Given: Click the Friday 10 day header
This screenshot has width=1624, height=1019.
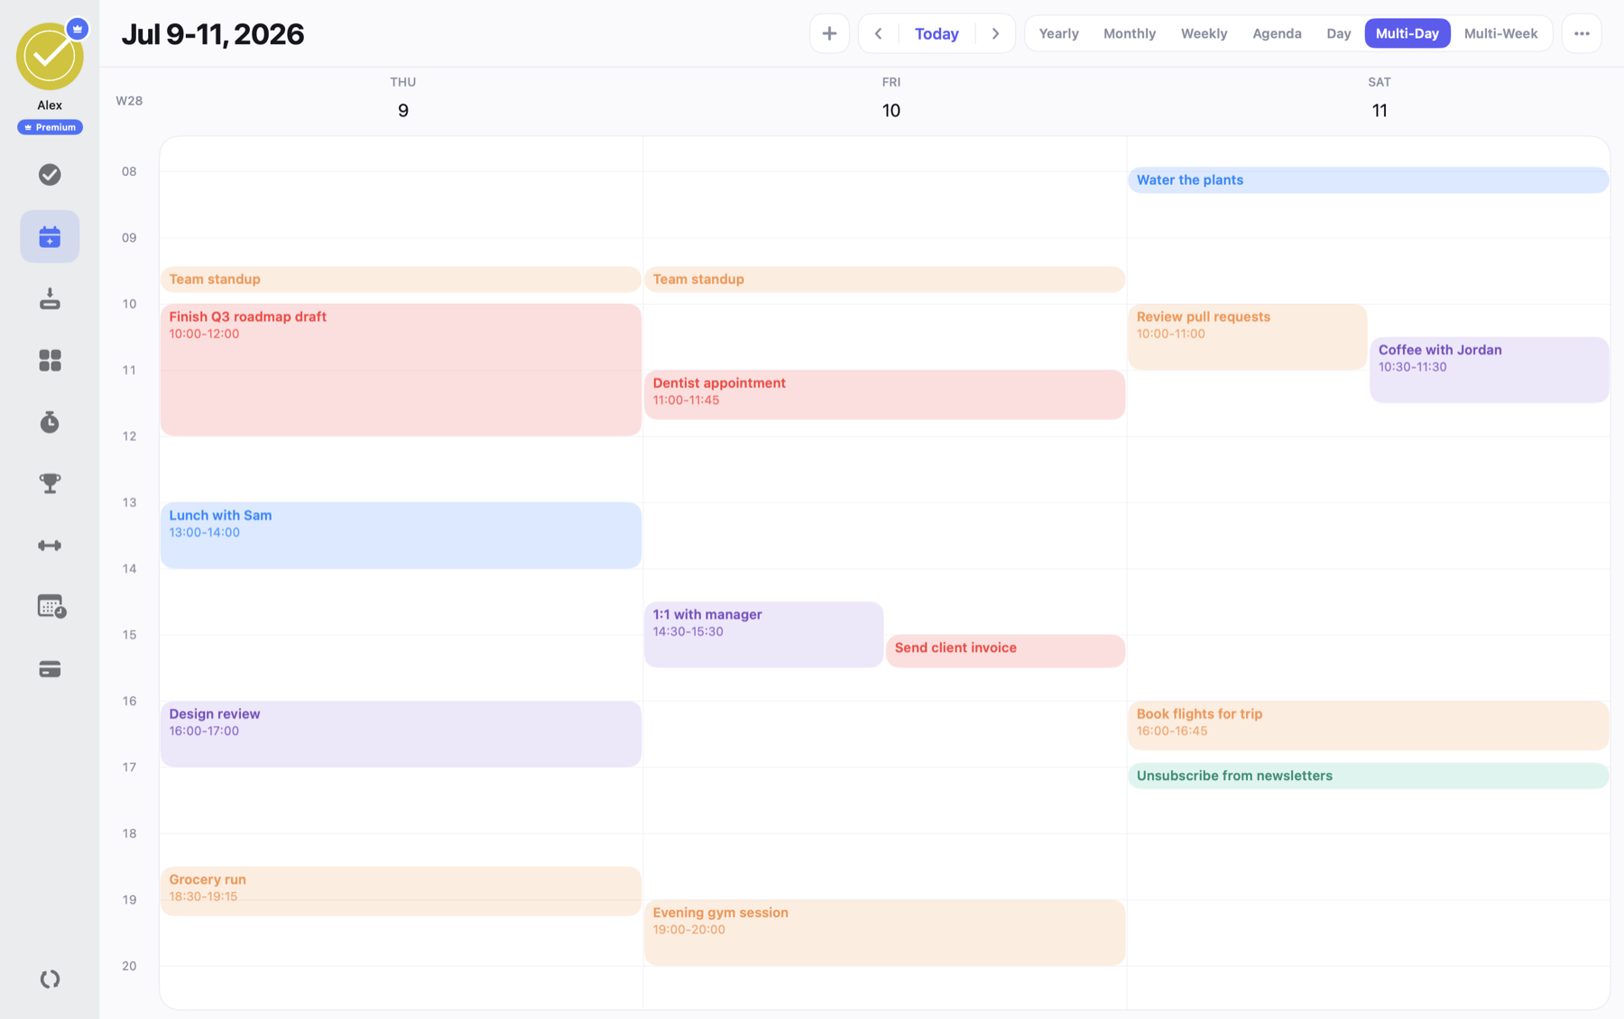Looking at the screenshot, I should point(890,98).
